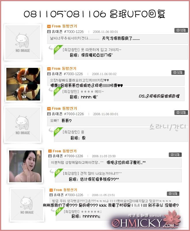Click the first NO IMAGE placeholder

[23, 42]
